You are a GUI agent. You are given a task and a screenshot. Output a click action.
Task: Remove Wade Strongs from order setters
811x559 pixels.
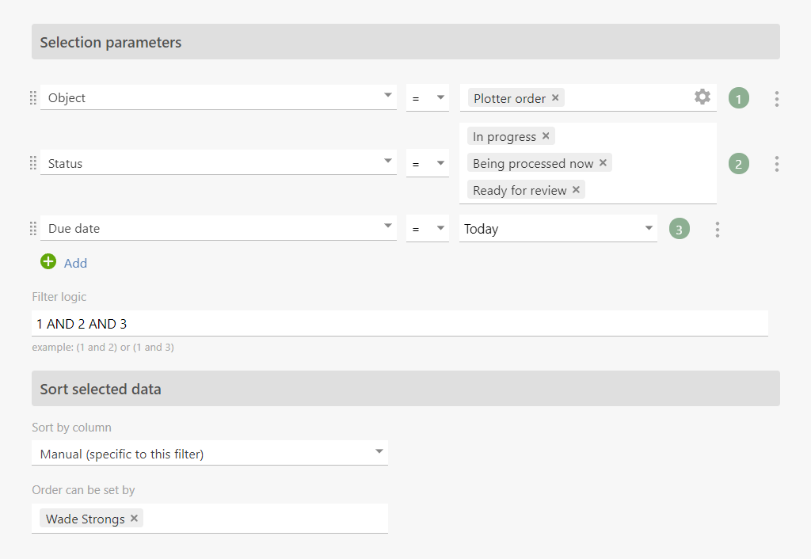click(x=134, y=518)
